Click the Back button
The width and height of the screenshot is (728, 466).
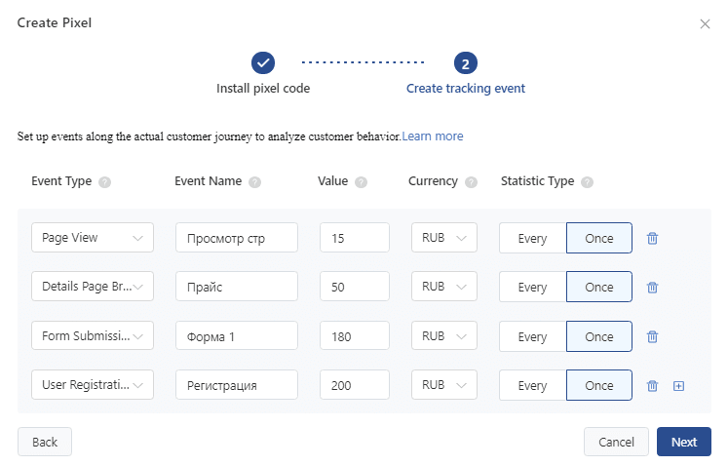point(45,442)
